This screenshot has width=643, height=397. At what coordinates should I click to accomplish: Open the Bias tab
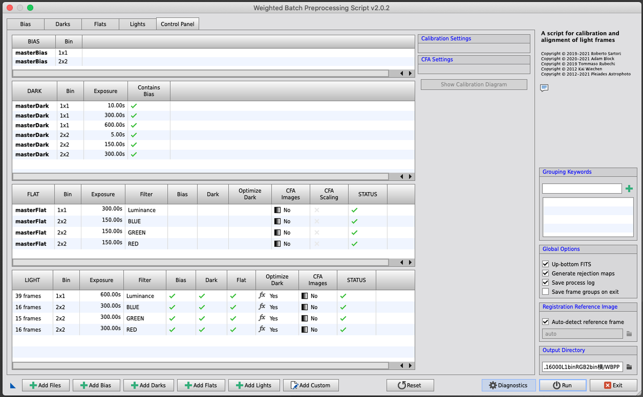click(x=25, y=24)
